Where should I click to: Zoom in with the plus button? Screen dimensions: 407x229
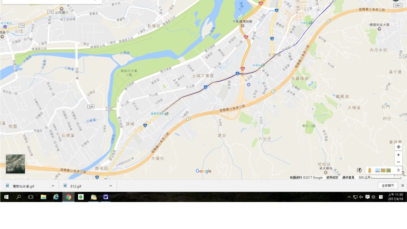click(x=398, y=155)
